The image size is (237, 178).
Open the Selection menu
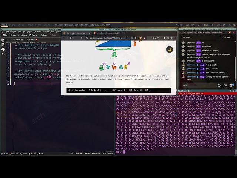coord(13,32)
